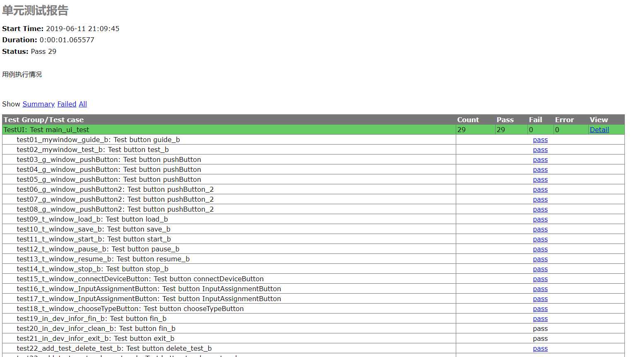
Task: Click pass link for test19_in_dev_infor_fin_b
Action: click(x=540, y=318)
